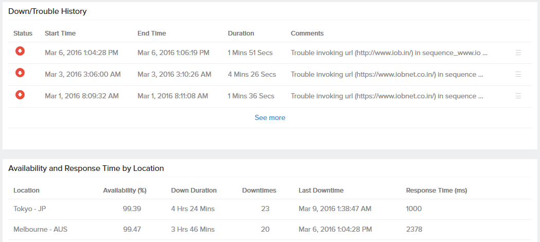Select the Melbourne - AUS location row
Screen dimensions: 540x242
(x=40, y=230)
